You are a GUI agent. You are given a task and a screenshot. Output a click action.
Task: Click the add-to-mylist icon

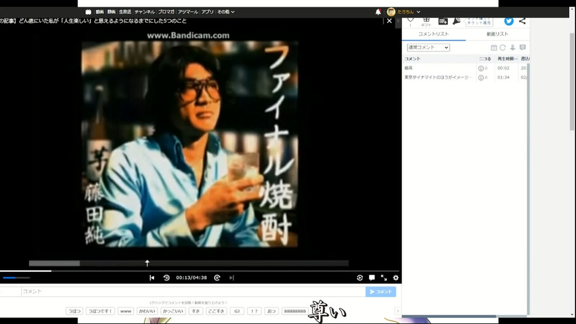[x=443, y=22]
